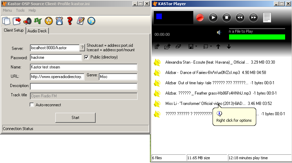Expand the save playlist dropdown arrow
The width and height of the screenshot is (292, 163).
click(x=196, y=46)
